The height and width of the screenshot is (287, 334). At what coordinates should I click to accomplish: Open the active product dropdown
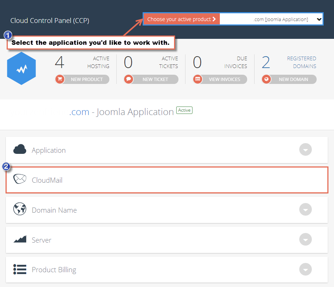[x=271, y=19]
